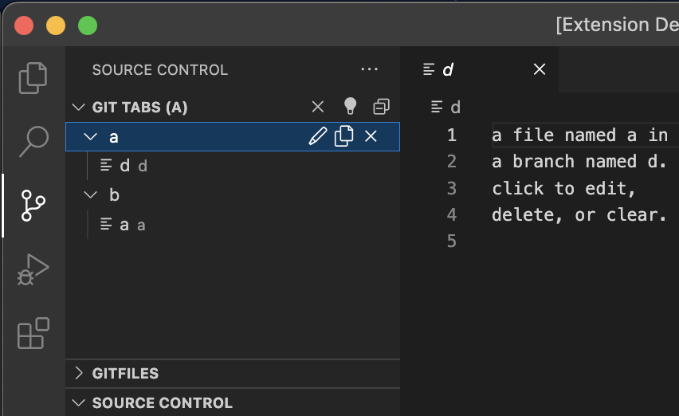Select the Source Control branch icon
The image size is (679, 416).
tap(33, 205)
